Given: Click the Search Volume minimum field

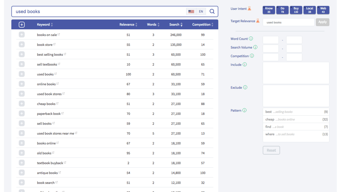Looking at the screenshot, I should tap(270, 48).
